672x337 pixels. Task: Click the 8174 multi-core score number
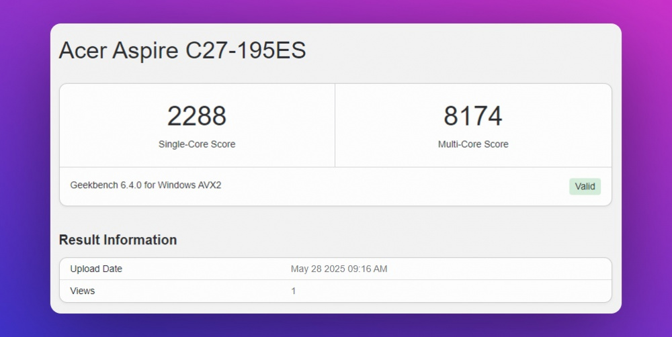(x=473, y=116)
